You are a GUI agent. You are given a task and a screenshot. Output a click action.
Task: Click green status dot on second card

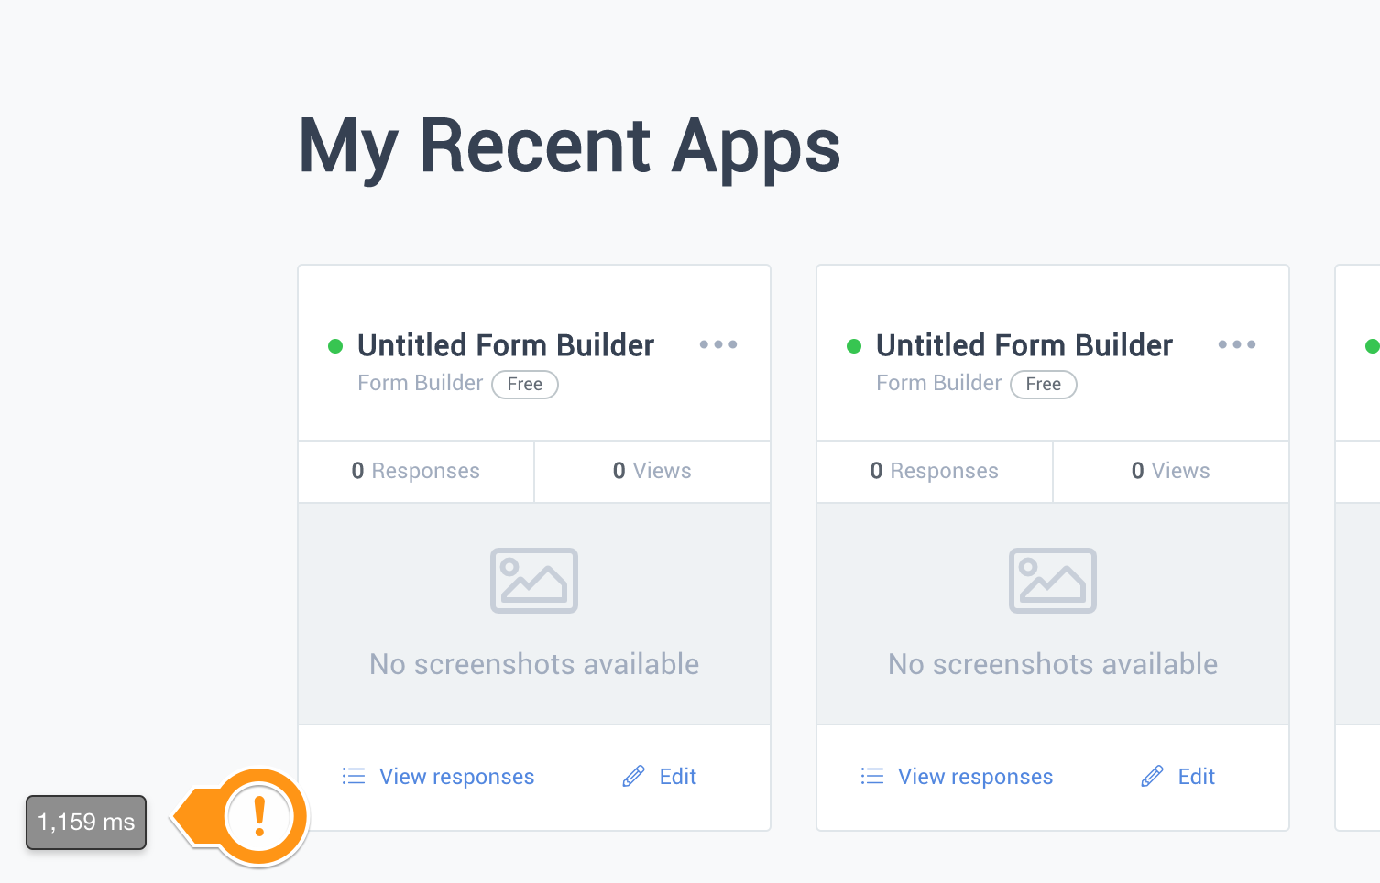coord(854,346)
